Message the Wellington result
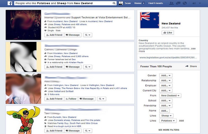 click(x=87, y=99)
